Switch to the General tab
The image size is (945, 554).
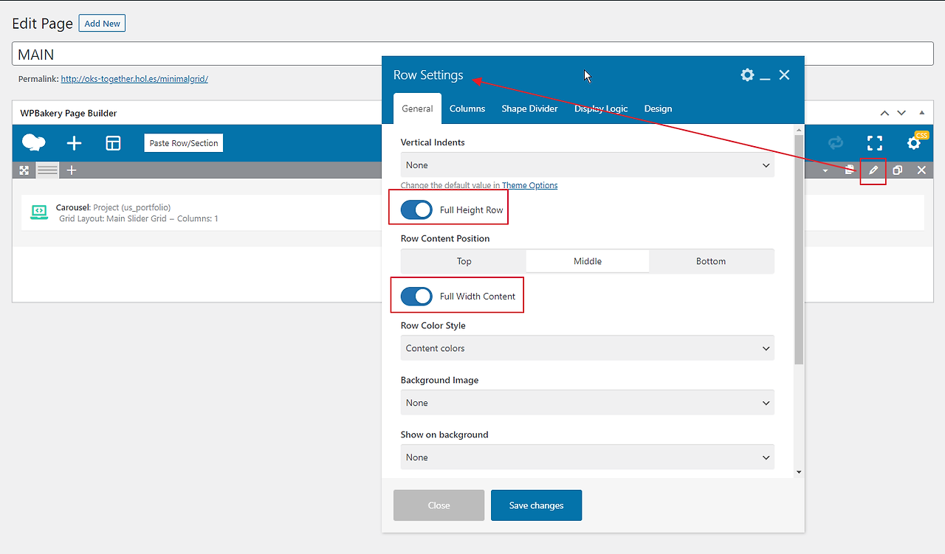pos(417,108)
